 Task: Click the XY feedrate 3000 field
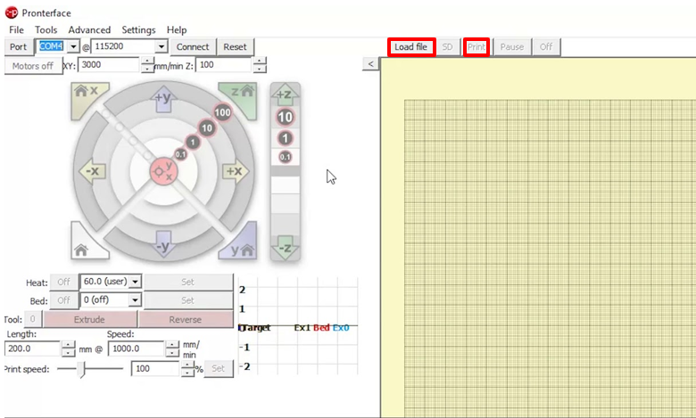tap(110, 65)
